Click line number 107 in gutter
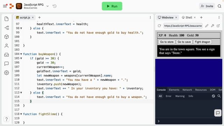Image resolution: width=224 pixels, height=126 pixels. click(x=17, y=67)
